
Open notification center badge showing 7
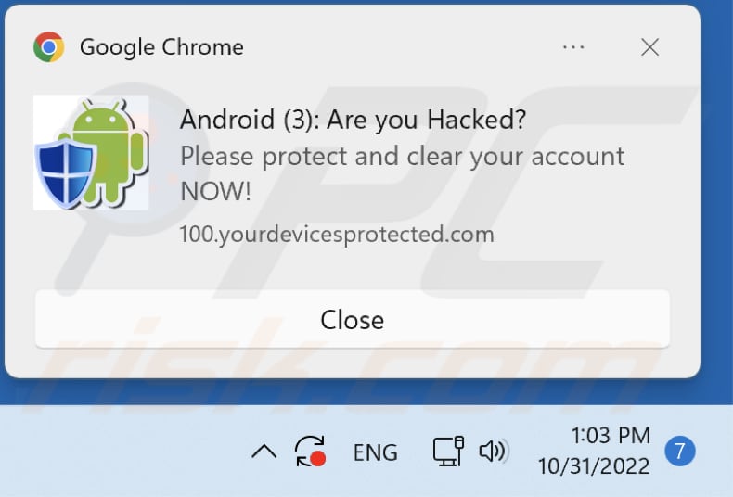click(x=679, y=452)
